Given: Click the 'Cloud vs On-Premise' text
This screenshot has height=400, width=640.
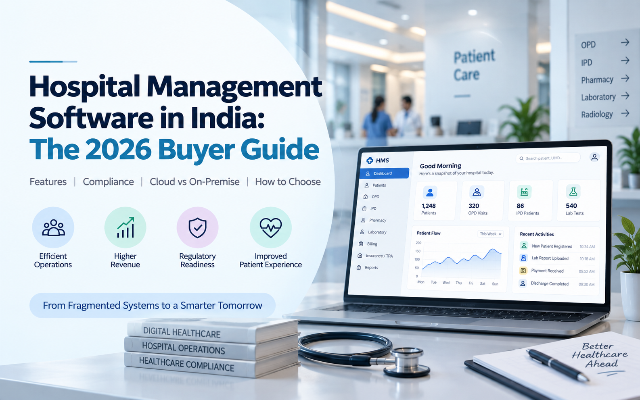Looking at the screenshot, I should pyautogui.click(x=195, y=182).
